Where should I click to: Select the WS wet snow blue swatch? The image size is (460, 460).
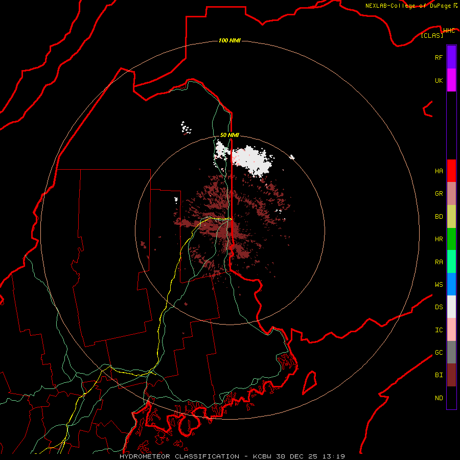point(451,284)
